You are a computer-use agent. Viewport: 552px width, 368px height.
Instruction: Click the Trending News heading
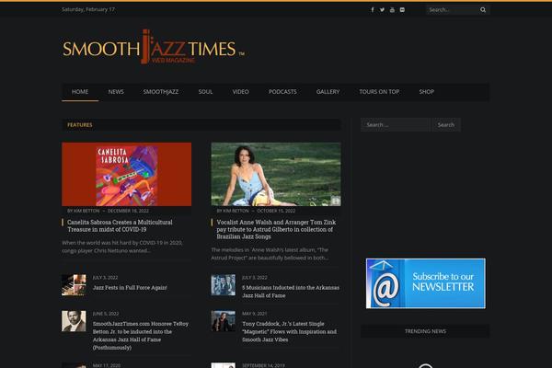coord(425,331)
